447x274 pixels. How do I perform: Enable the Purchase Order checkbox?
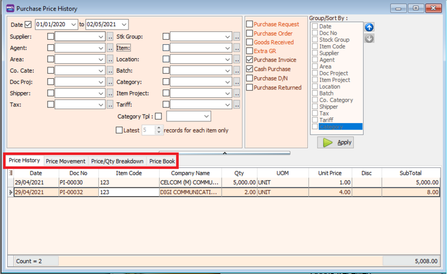pos(250,34)
